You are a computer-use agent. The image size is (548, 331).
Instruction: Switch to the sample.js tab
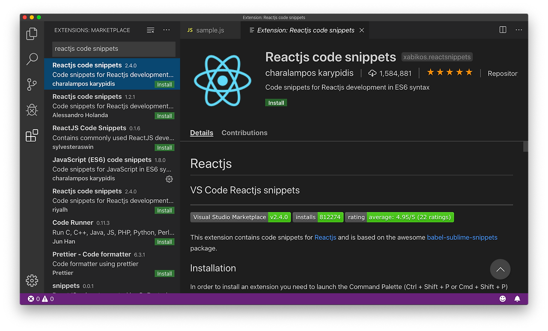(210, 30)
